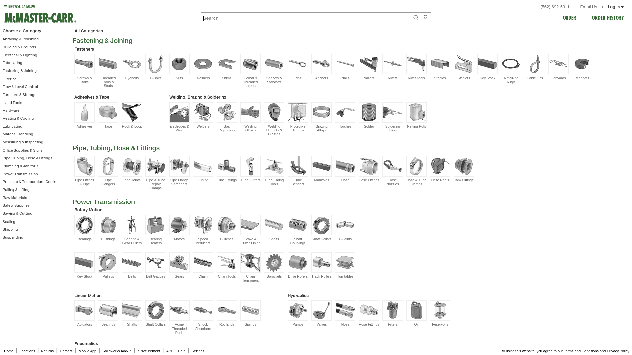Viewport: 632px width, 355px height.
Task: Expand the Log in dropdown
Action: (x=616, y=7)
